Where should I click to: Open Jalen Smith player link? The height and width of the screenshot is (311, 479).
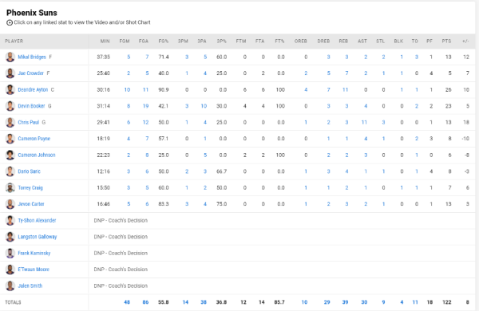pyautogui.click(x=30, y=285)
